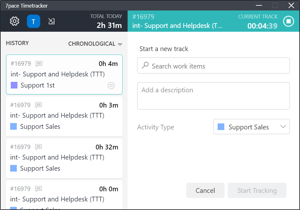Screen dimensions: 300x210
Task: Select the "0h 3m" duration text
Action: tap(109, 105)
